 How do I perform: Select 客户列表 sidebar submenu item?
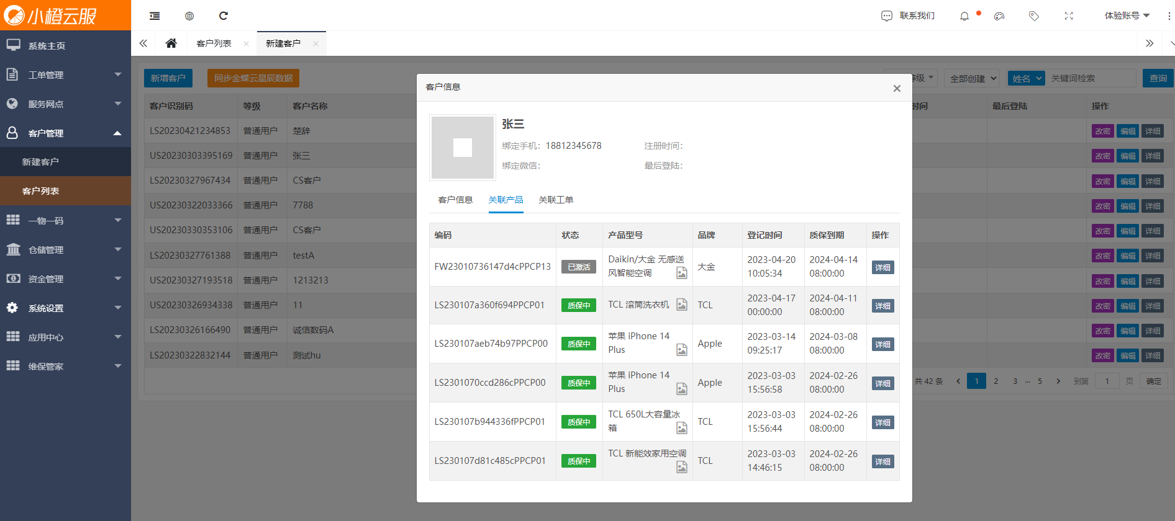(x=65, y=191)
